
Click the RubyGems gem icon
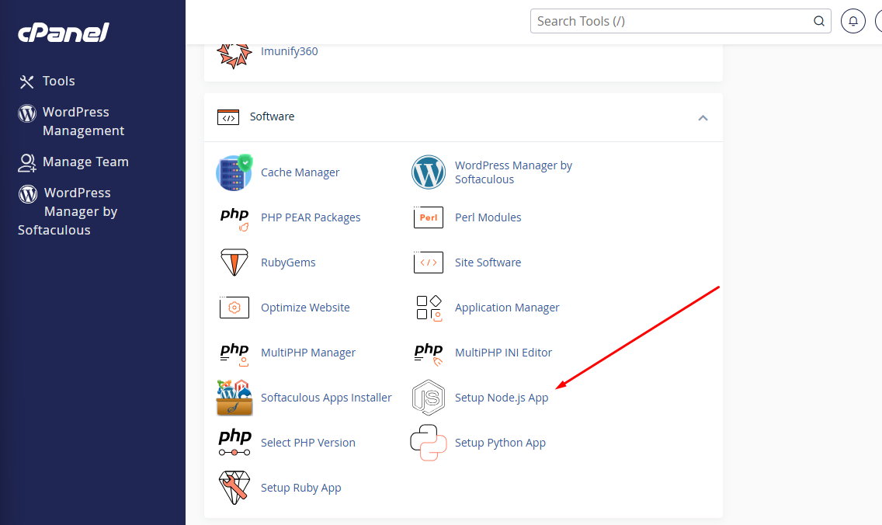point(234,262)
